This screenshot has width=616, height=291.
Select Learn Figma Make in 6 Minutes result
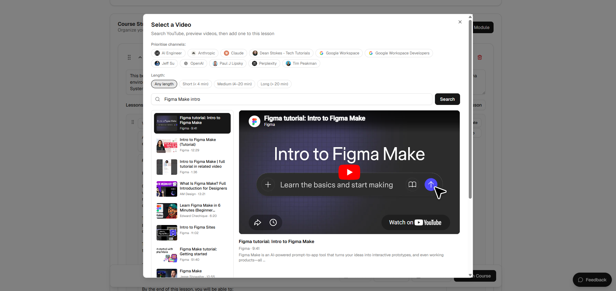[192, 211]
